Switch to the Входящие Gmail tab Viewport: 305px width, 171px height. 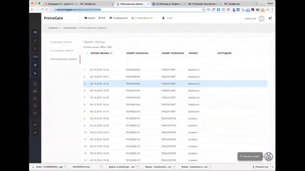[x=61, y=4]
